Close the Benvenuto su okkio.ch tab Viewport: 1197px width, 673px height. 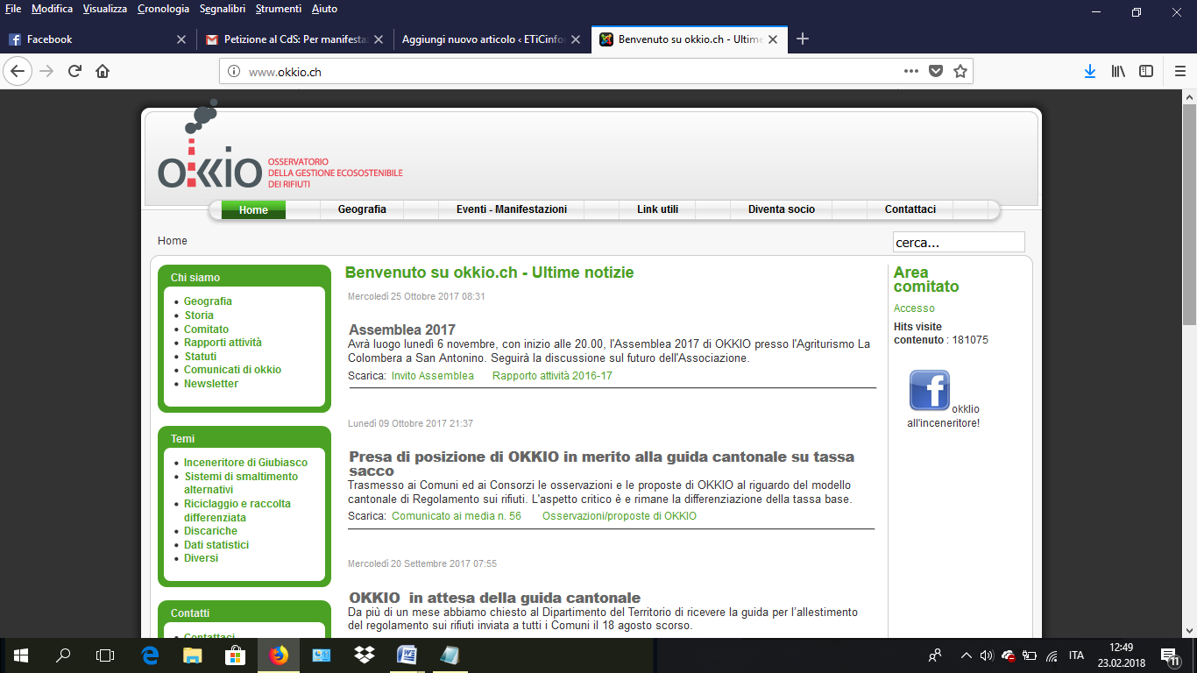(x=773, y=39)
